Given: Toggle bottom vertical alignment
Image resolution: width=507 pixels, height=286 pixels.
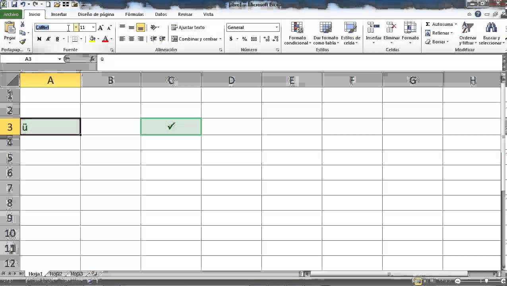Looking at the screenshot, I should tap(140, 27).
